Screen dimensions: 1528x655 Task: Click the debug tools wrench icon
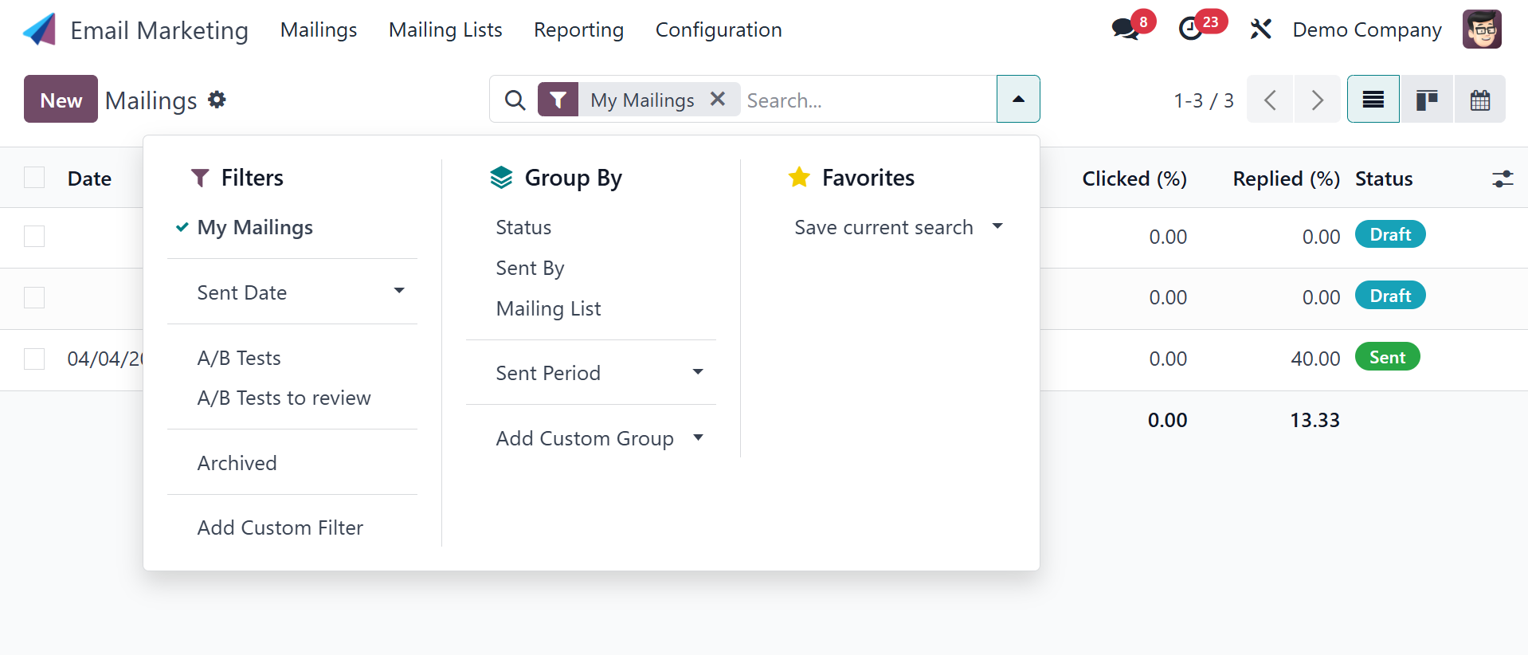pos(1260,29)
